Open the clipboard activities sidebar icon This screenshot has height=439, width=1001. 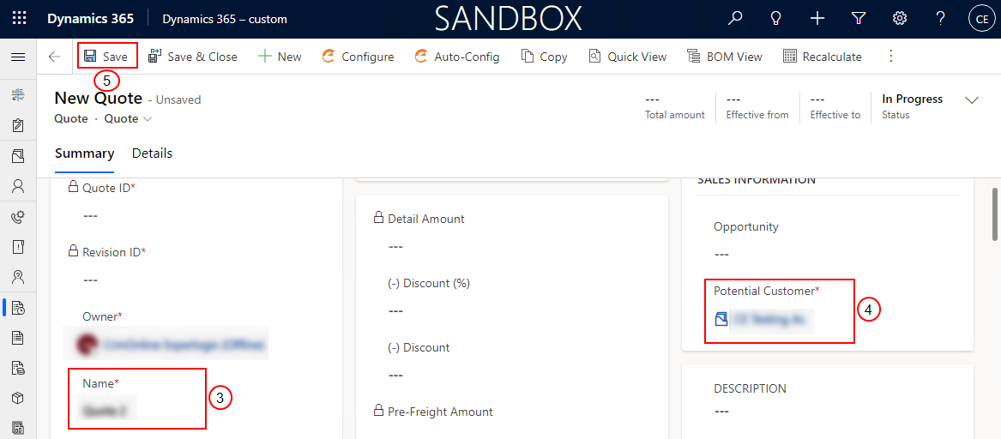(18, 125)
